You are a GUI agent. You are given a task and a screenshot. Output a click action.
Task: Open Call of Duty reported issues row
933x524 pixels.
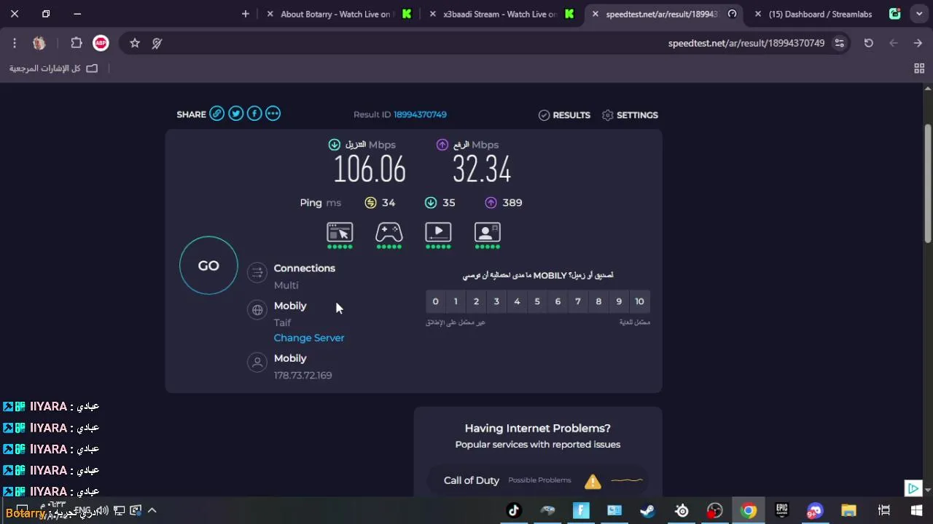tap(538, 480)
